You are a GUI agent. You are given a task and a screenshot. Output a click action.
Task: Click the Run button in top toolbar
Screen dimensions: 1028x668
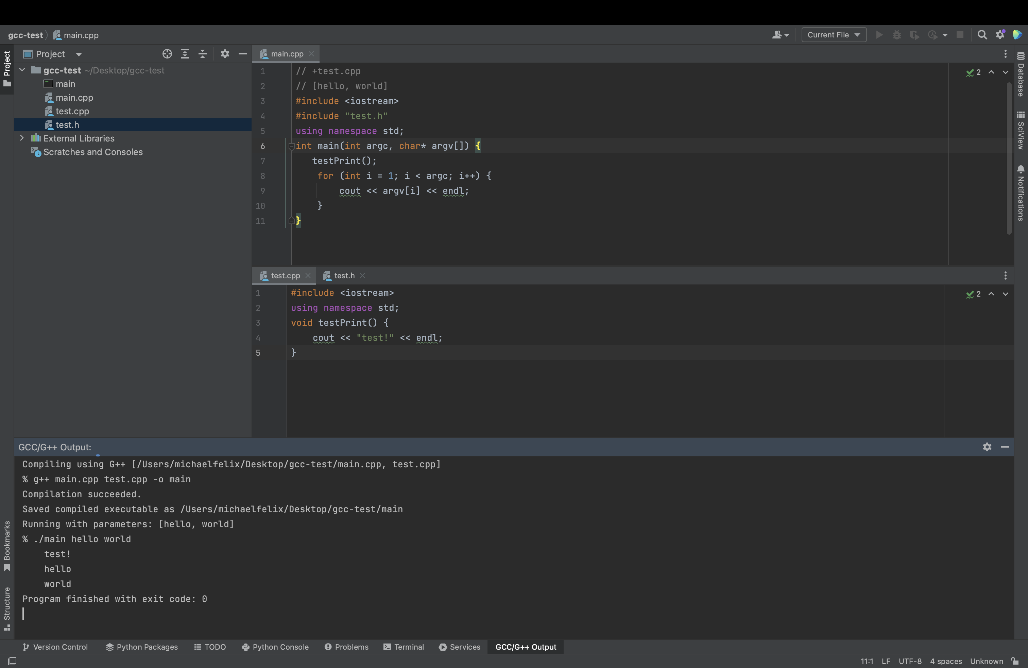click(879, 35)
